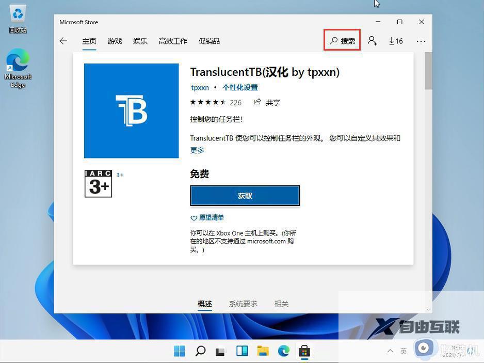Image resolution: width=484 pixels, height=363 pixels.
Task: Open publisher page tpxxn
Action: click(200, 87)
